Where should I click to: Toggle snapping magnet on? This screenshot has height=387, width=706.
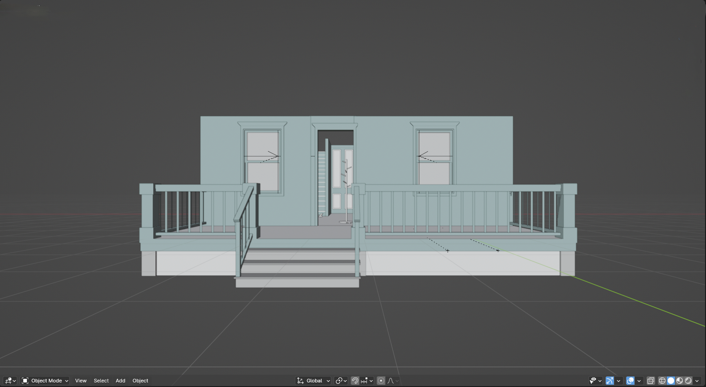click(x=355, y=381)
